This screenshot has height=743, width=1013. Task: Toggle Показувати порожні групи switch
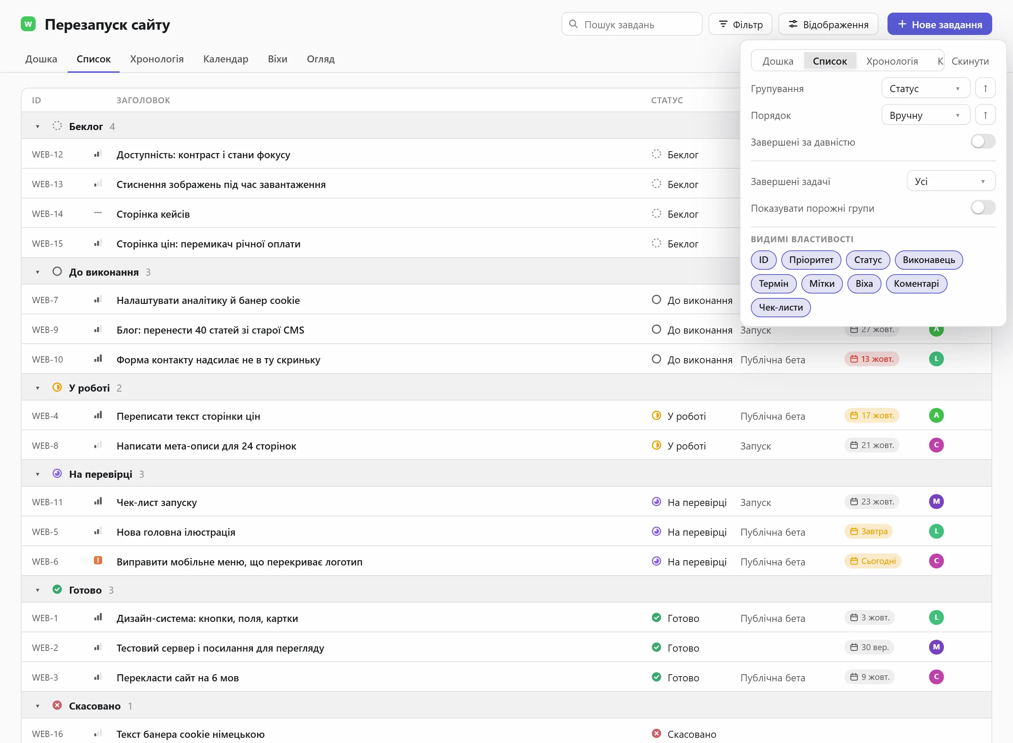tap(983, 208)
